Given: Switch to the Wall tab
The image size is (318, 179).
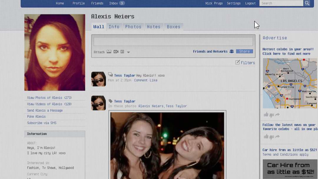Looking at the screenshot, I should (99, 26).
